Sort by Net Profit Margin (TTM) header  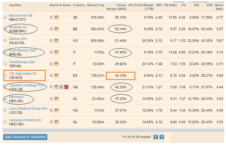tap(141, 7)
